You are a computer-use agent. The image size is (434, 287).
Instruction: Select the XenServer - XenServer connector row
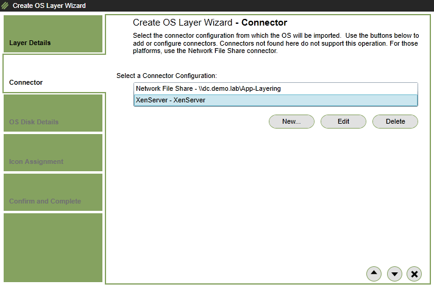[276, 100]
